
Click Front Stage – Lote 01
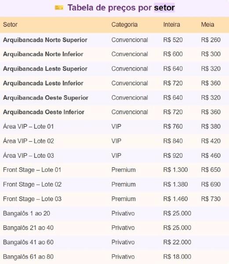click(x=32, y=170)
